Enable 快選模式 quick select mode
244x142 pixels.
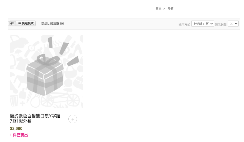point(26,23)
